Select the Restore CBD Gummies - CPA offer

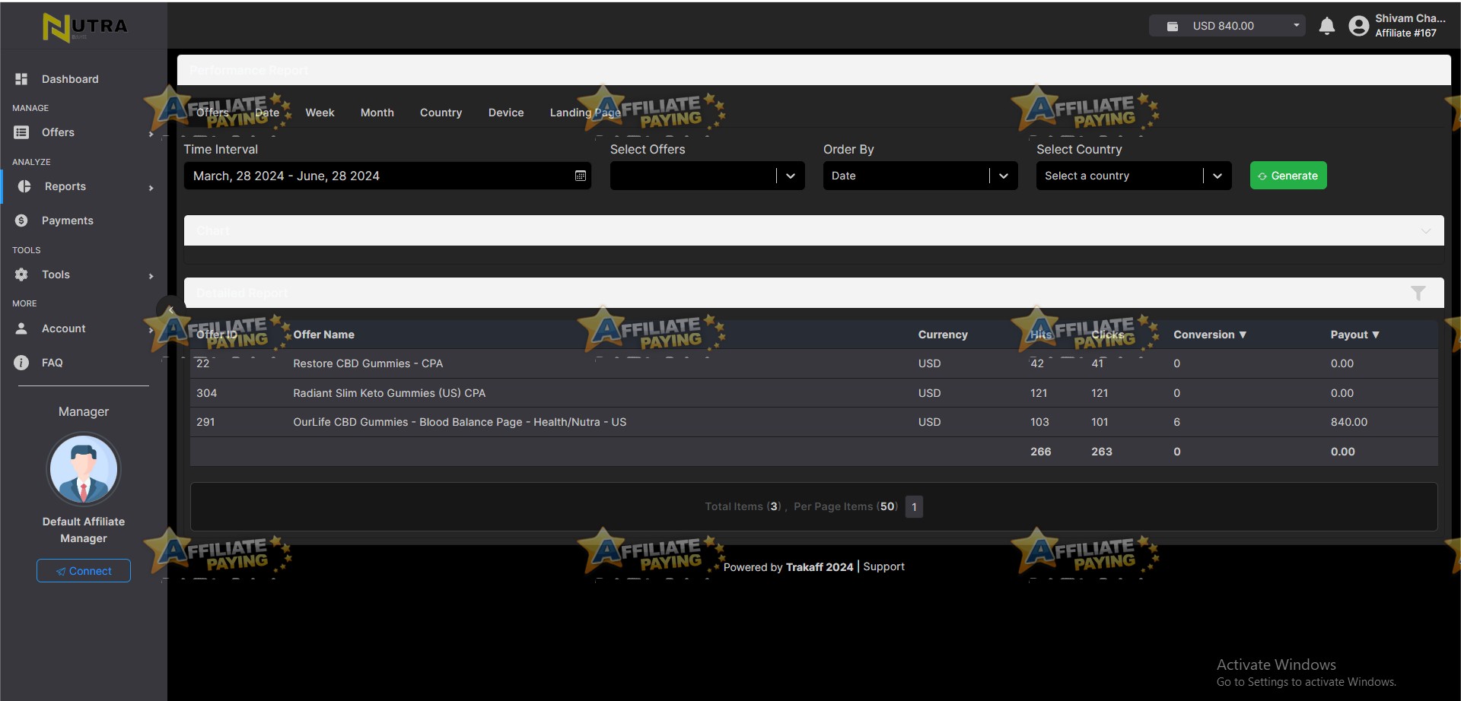[x=368, y=363]
